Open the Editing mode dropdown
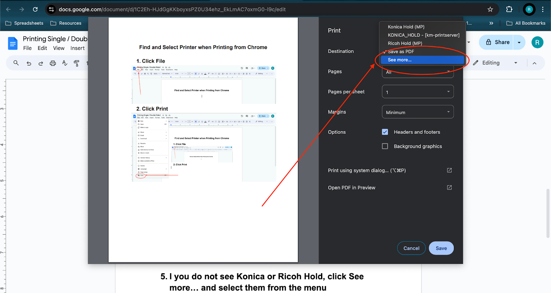Screen dimensions: 551x293 (495, 63)
